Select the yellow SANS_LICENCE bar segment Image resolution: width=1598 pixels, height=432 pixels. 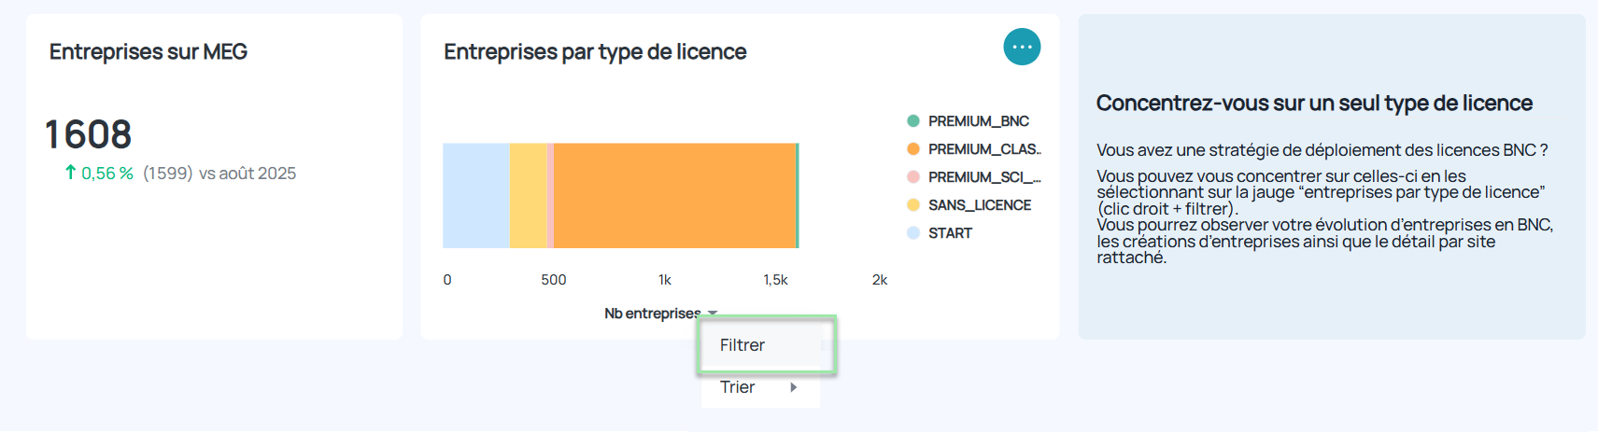click(528, 196)
